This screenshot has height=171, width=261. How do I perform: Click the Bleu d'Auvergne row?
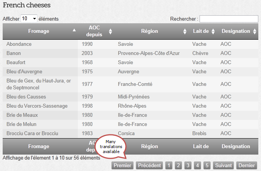click(x=24, y=71)
